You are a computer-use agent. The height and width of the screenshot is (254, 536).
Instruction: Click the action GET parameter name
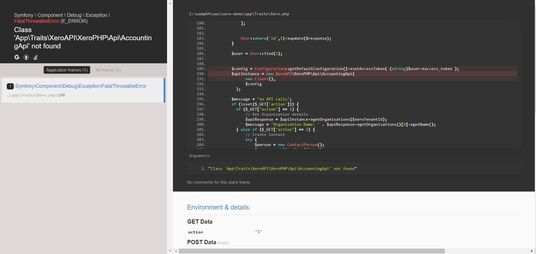point(195,232)
